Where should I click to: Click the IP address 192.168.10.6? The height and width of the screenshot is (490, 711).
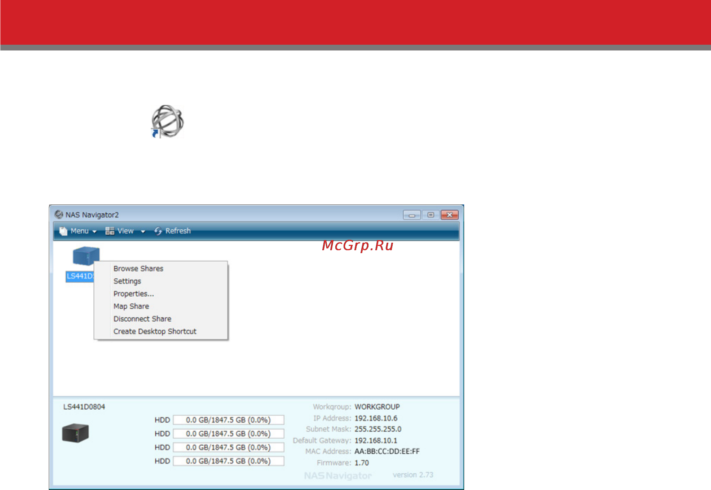point(376,418)
